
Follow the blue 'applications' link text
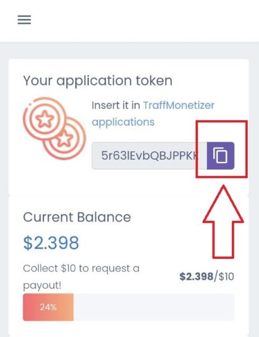pos(123,122)
